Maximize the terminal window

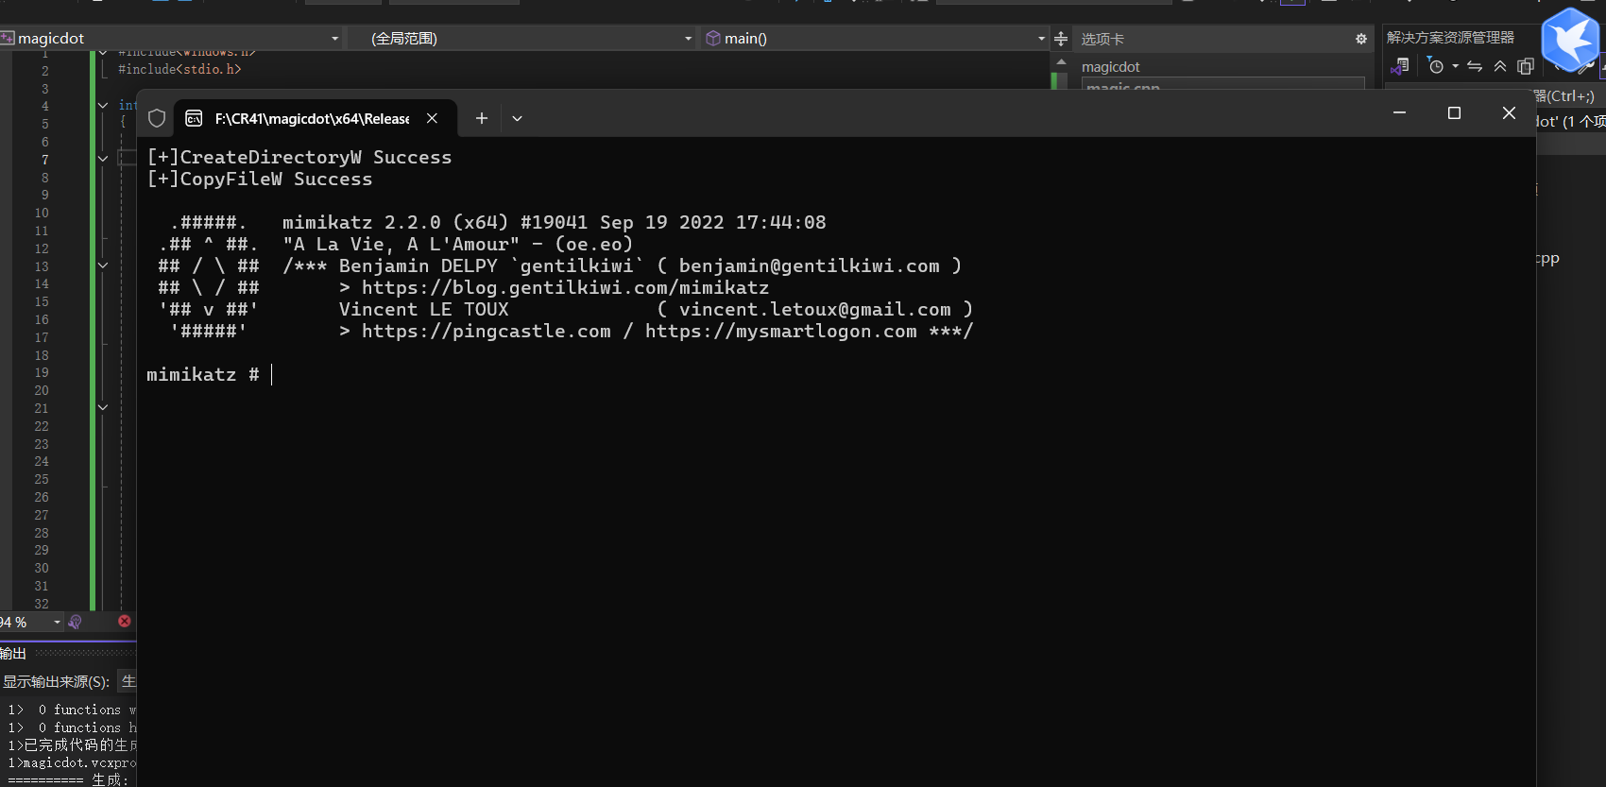point(1454,112)
